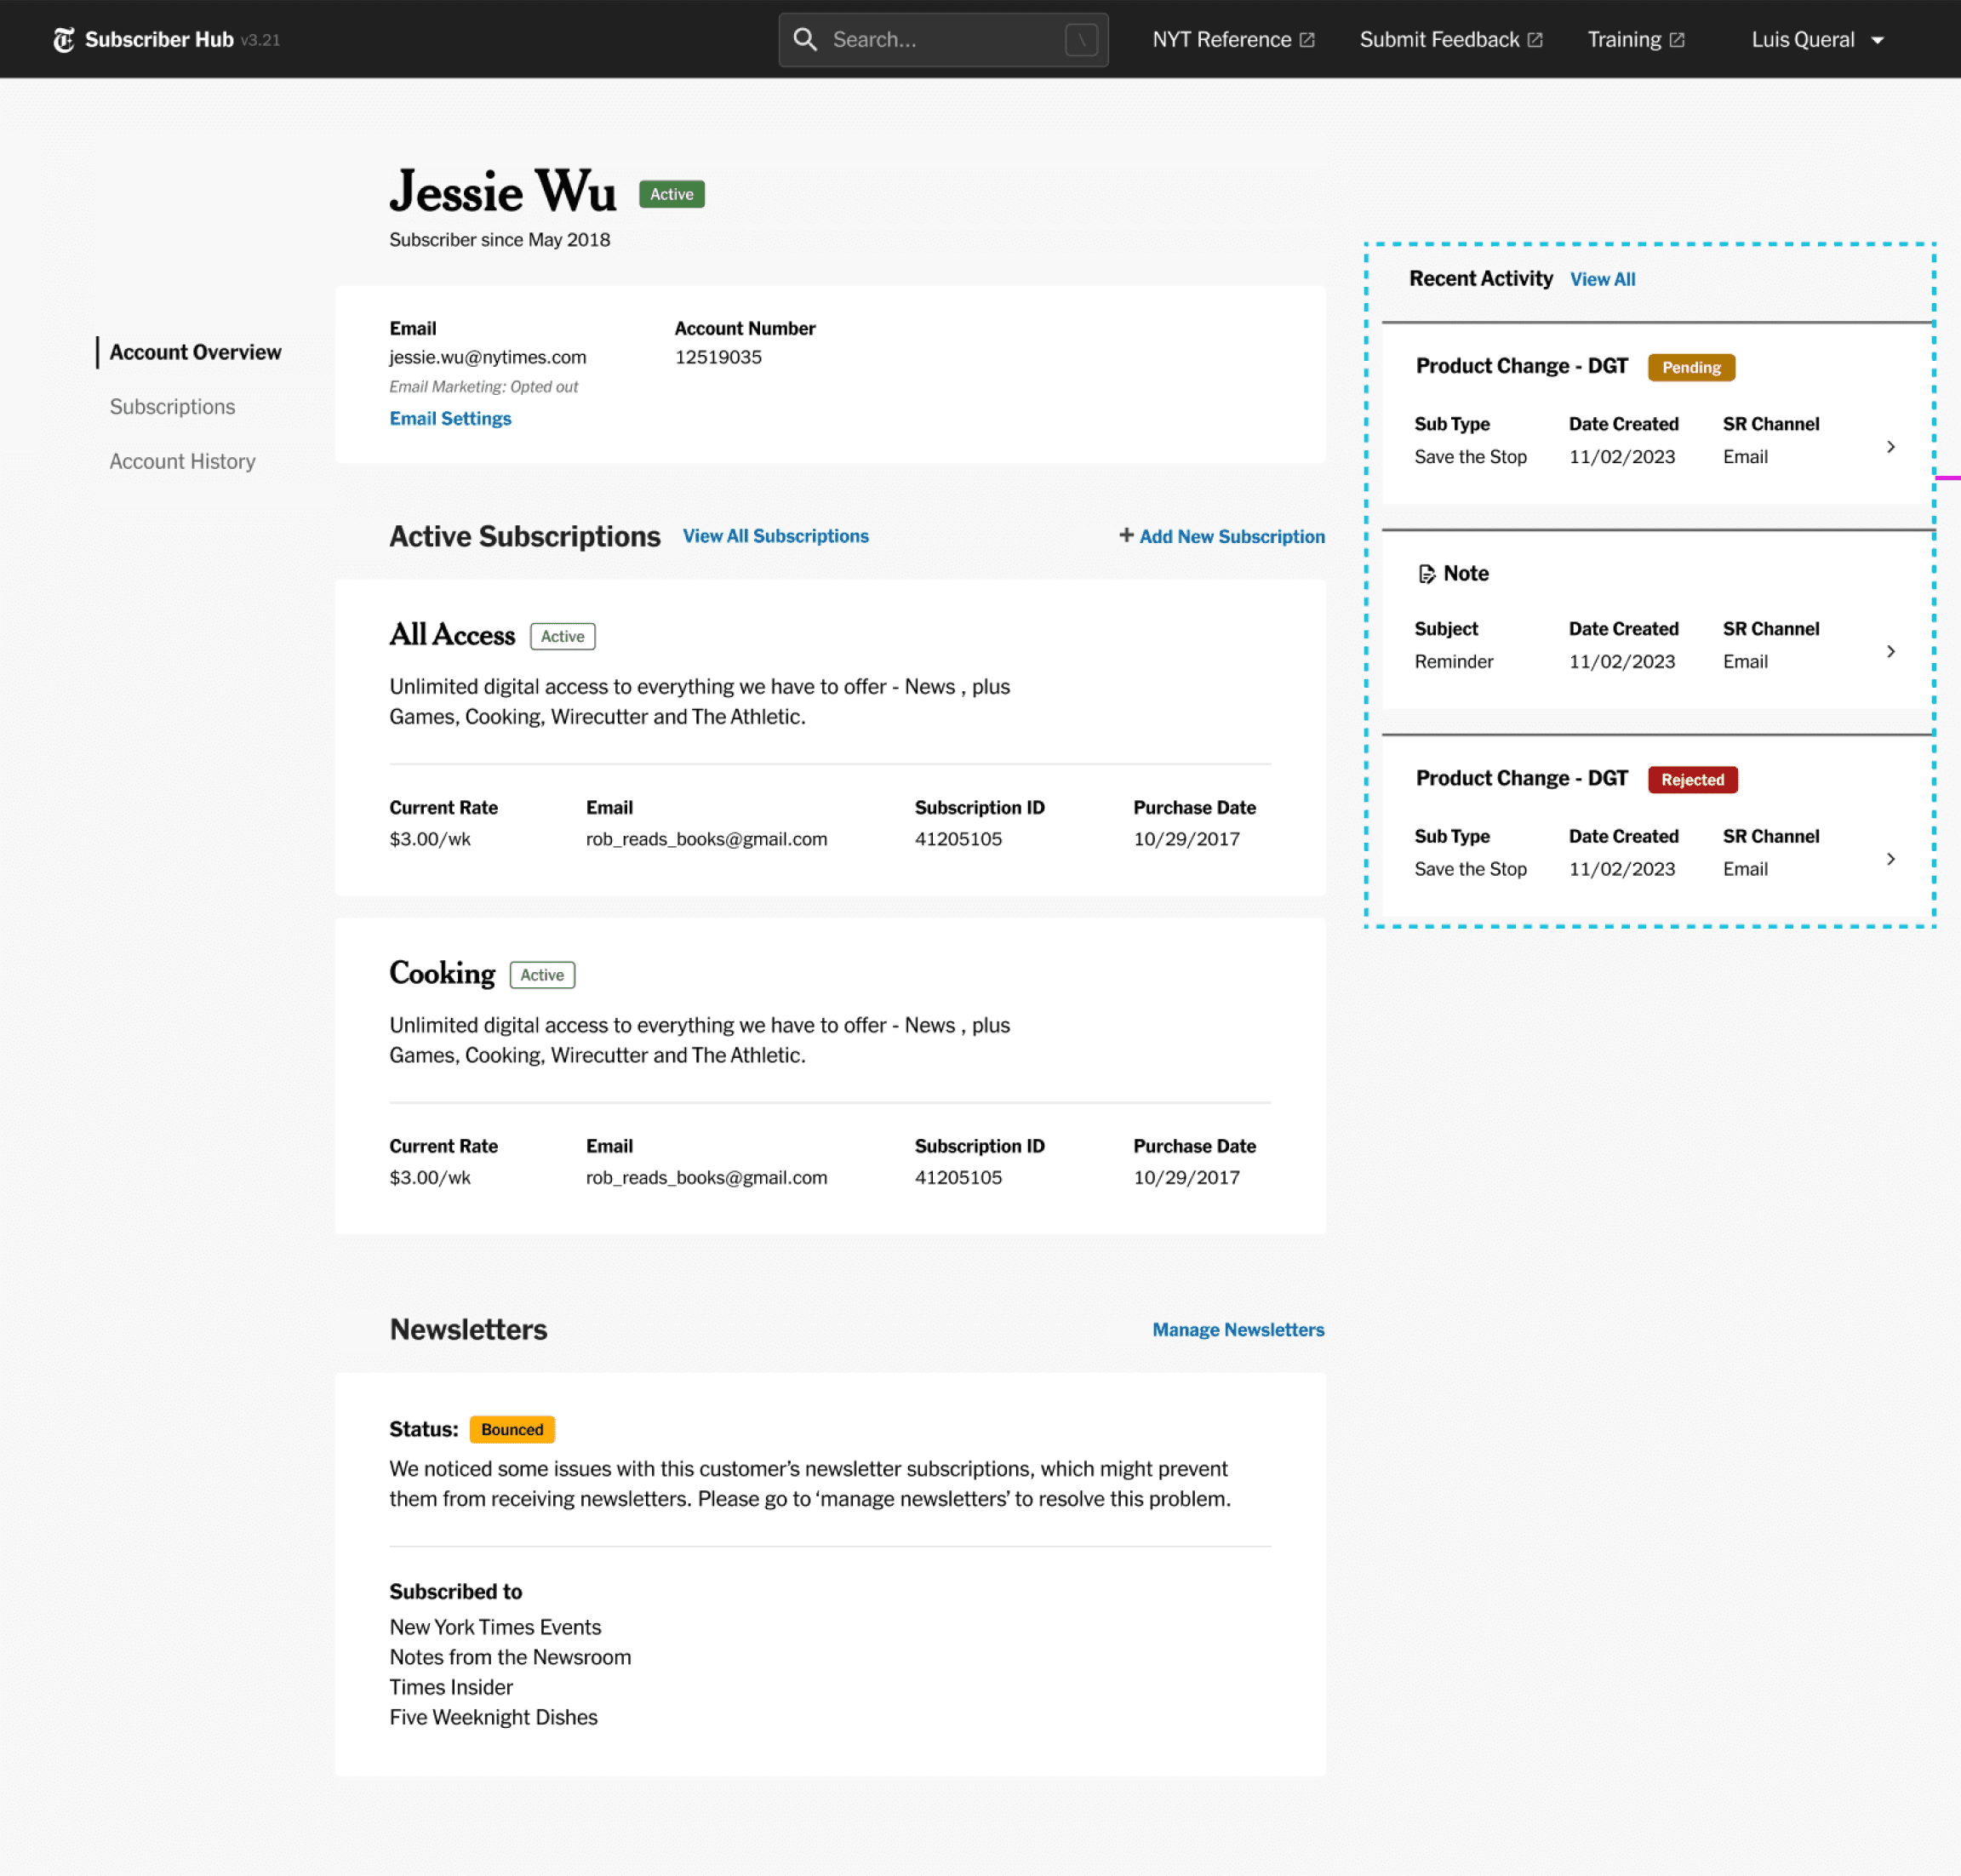The height and width of the screenshot is (1876, 1961).
Task: Click View All Subscriptions link
Action: click(775, 536)
